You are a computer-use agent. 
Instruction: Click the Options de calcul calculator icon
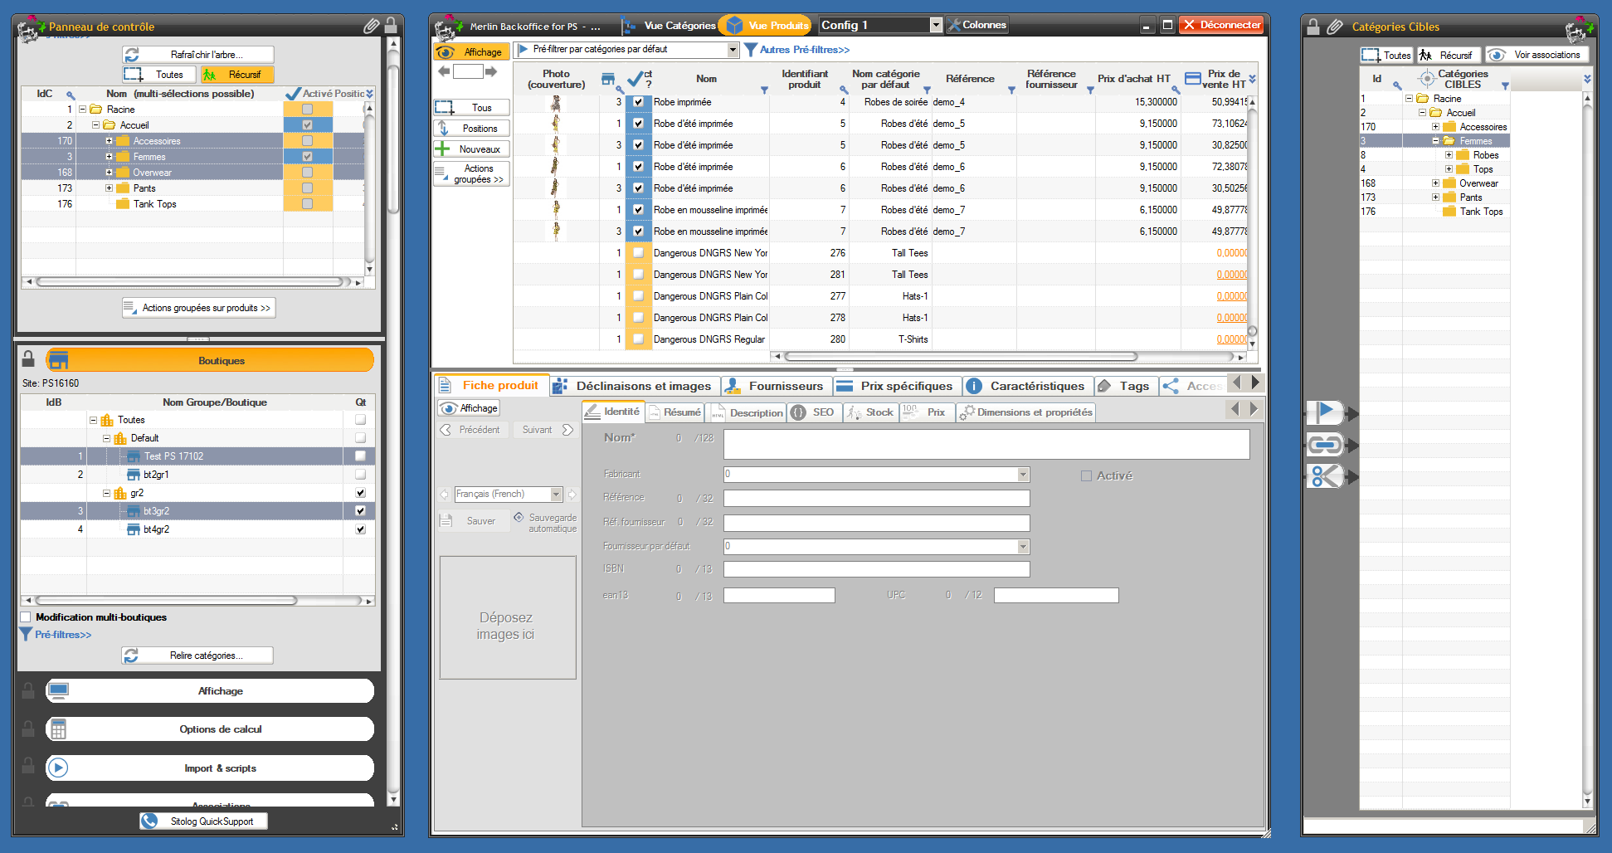point(58,729)
